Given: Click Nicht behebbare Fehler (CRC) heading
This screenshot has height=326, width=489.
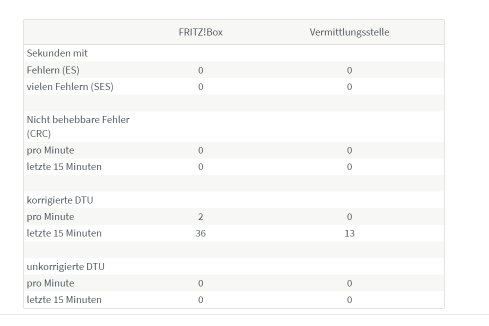Looking at the screenshot, I should [x=78, y=126].
